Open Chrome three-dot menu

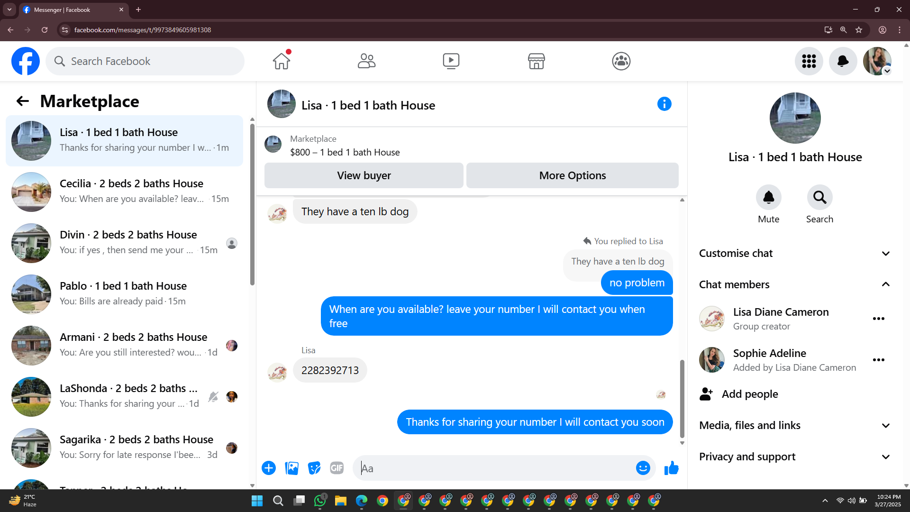coord(899,30)
